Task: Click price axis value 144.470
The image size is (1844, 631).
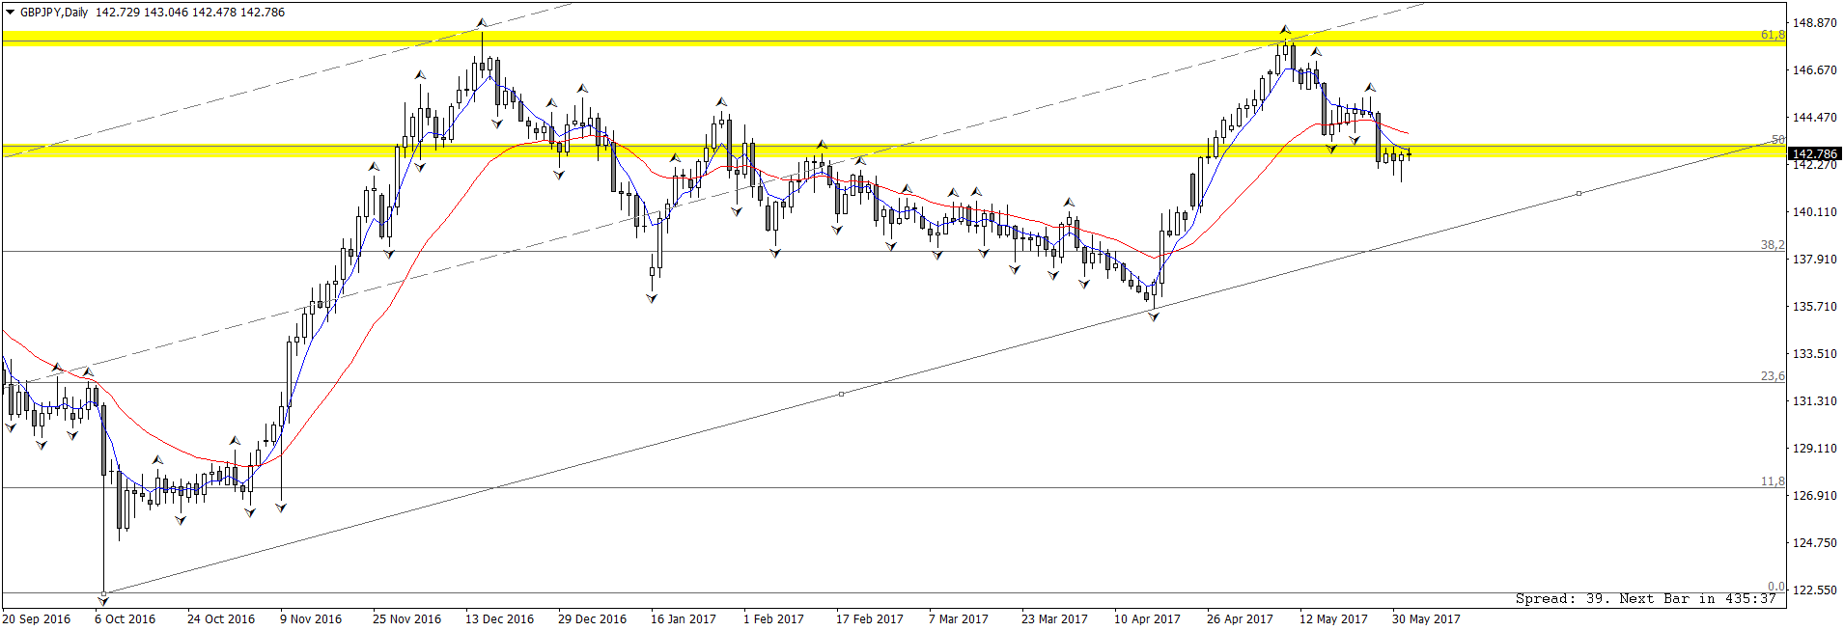Action: tap(1815, 118)
